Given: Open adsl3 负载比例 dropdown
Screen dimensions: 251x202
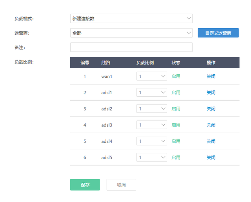Looking at the screenshot, I should click(152, 125).
